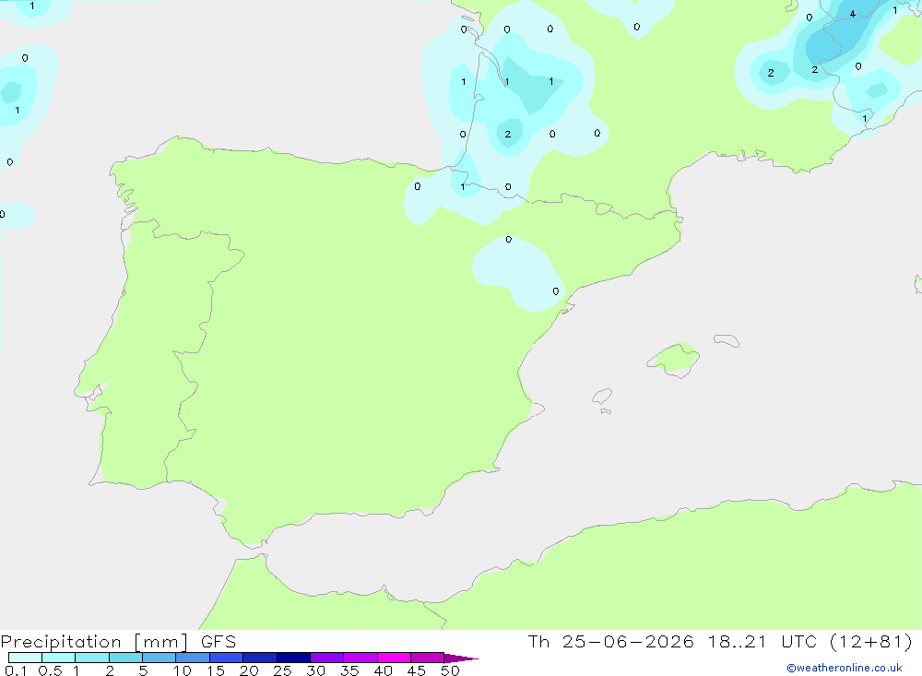Select the legend swatch between 1 and 2

coord(92,658)
